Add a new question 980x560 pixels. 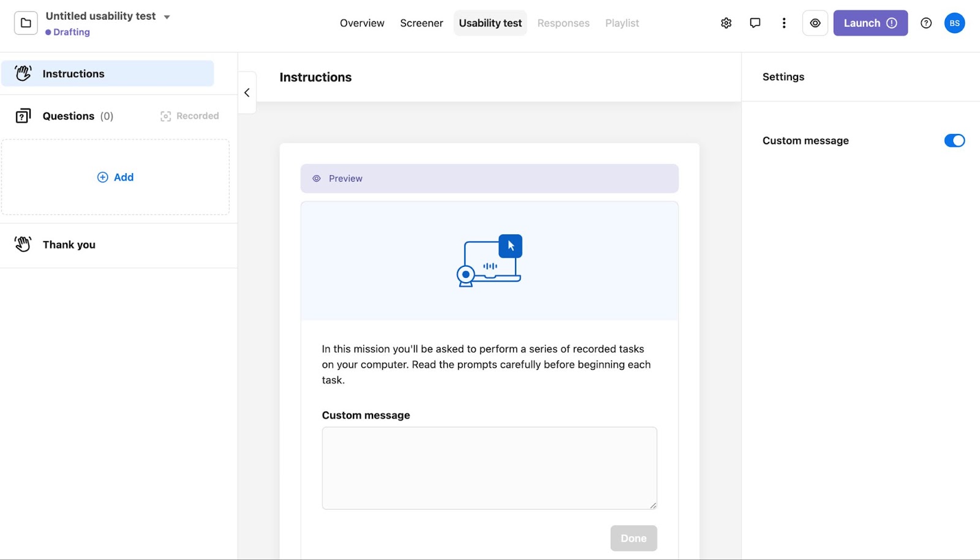[x=115, y=177]
